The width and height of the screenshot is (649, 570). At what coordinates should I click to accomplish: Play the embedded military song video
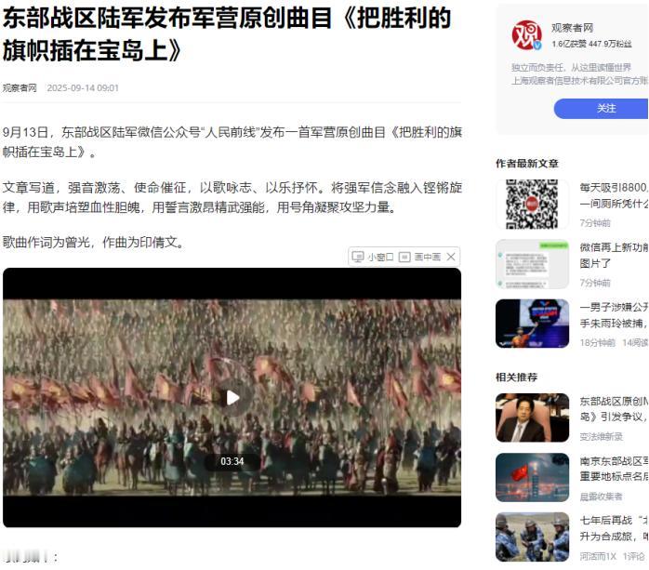pyautogui.click(x=232, y=398)
